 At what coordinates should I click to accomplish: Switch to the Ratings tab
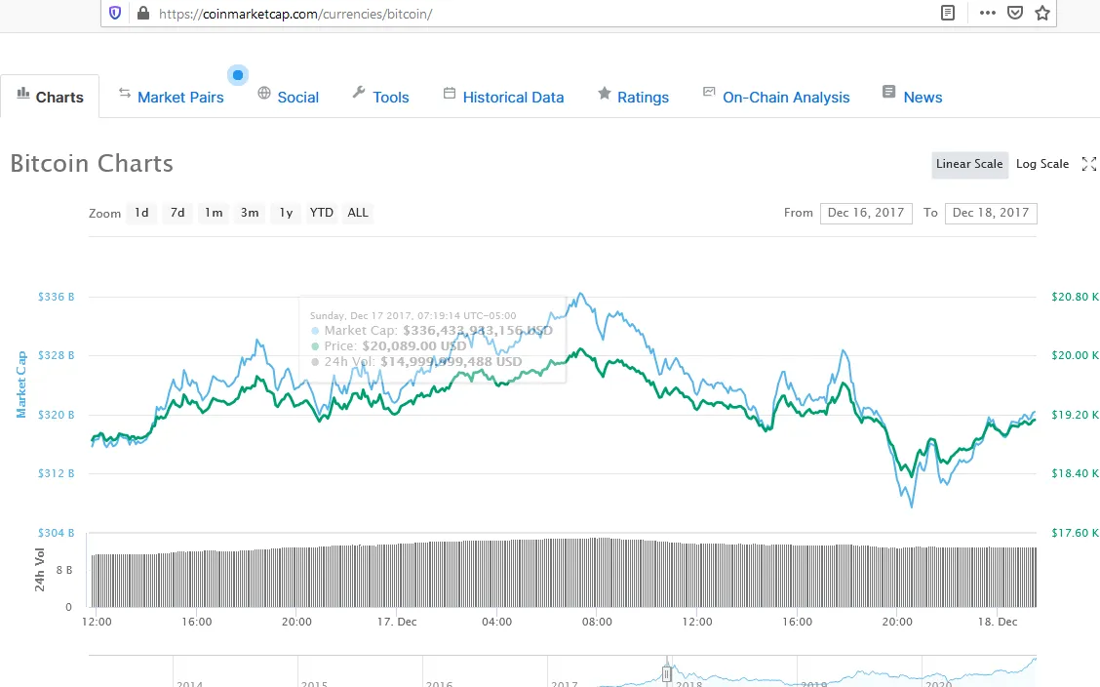coord(643,97)
